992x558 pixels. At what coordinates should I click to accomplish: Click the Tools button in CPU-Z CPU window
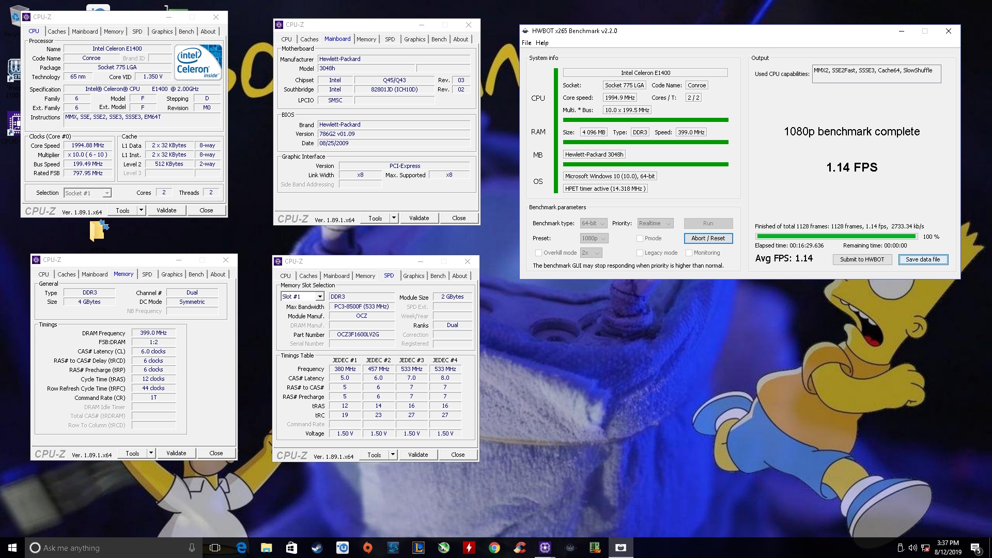pyautogui.click(x=122, y=210)
